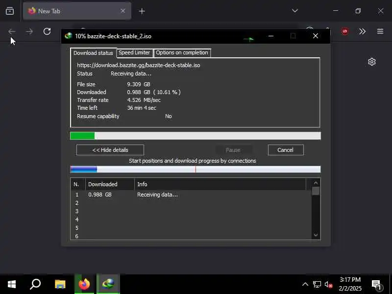Click the connections list scrollbar thumb
The image size is (392, 294).
click(316, 191)
